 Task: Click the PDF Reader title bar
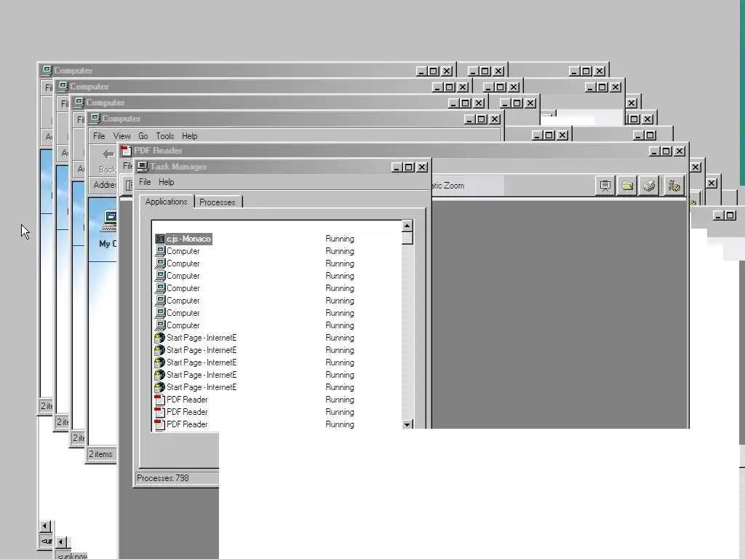(403, 151)
